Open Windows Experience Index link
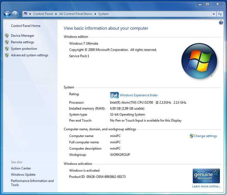The image size is (227, 195). [x=138, y=95]
